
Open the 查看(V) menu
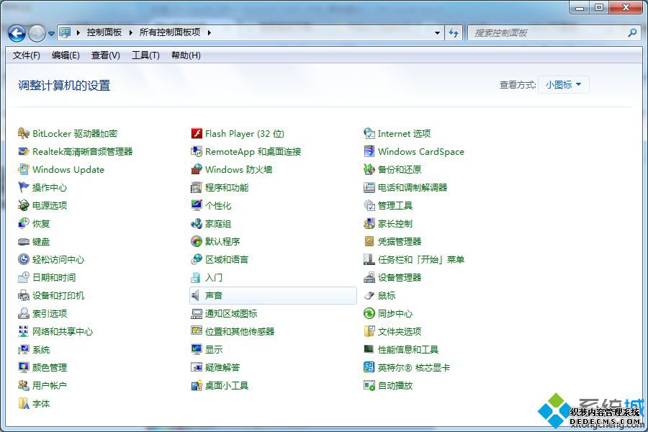point(106,55)
